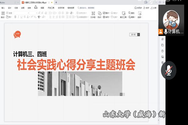Decrease font size with the smaller A icon
Screen dimensions: 188x125
click(42, 13)
